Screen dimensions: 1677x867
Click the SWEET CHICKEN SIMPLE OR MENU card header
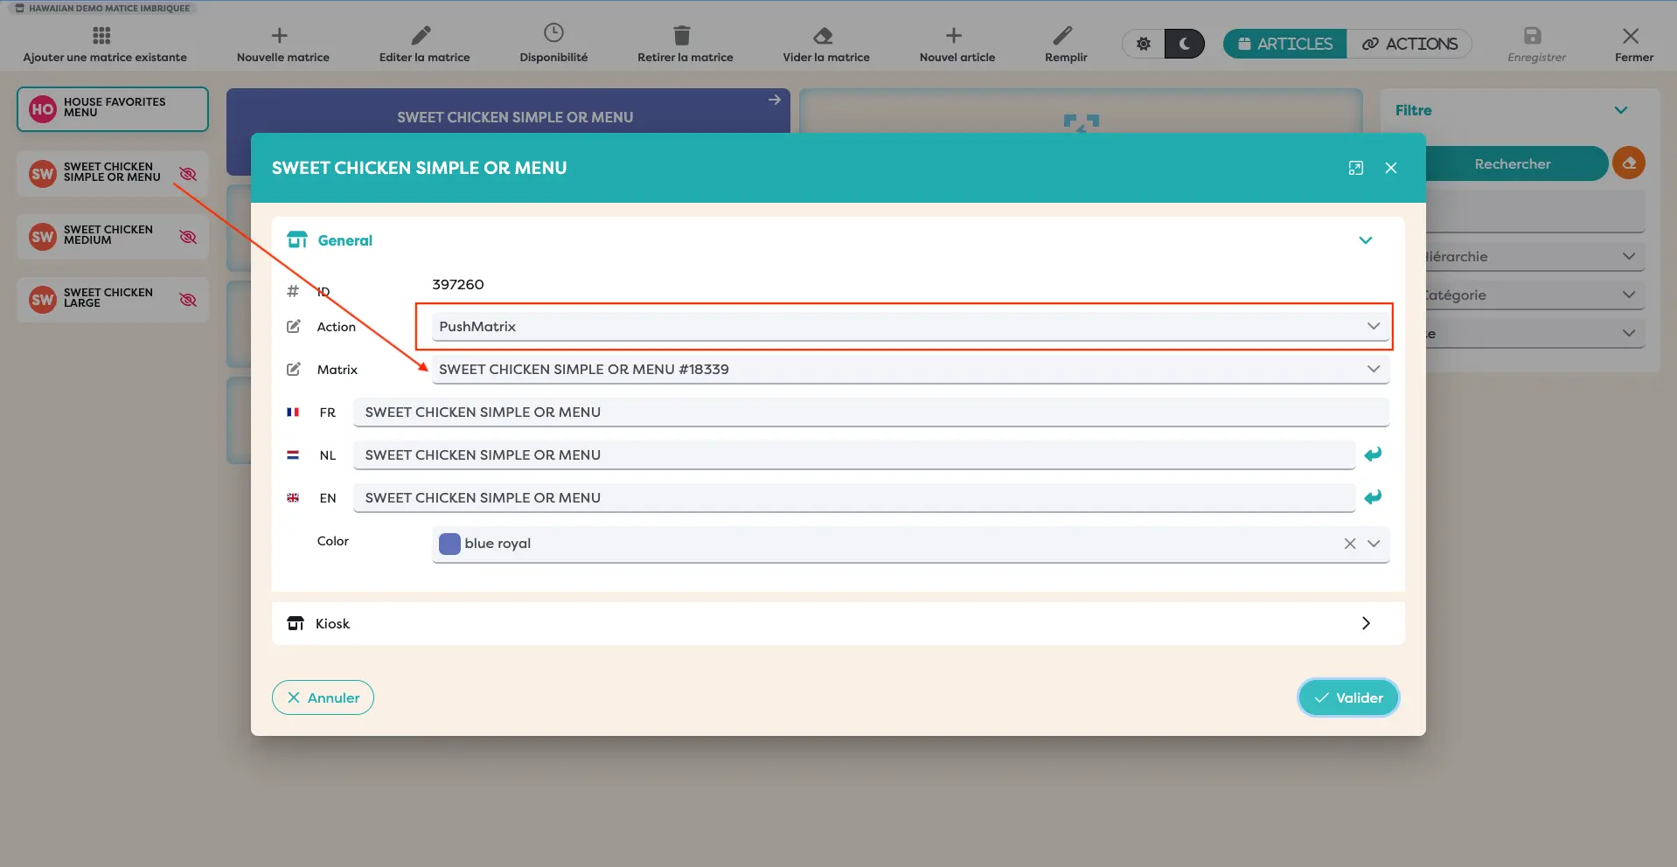508,117
